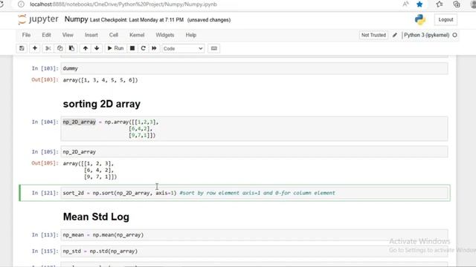Screen dimensions: 476x267
Task: Click the Not Trusted button
Action: pyautogui.click(x=373, y=35)
